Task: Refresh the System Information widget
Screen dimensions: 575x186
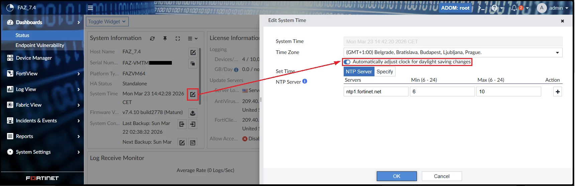Action: [152, 39]
